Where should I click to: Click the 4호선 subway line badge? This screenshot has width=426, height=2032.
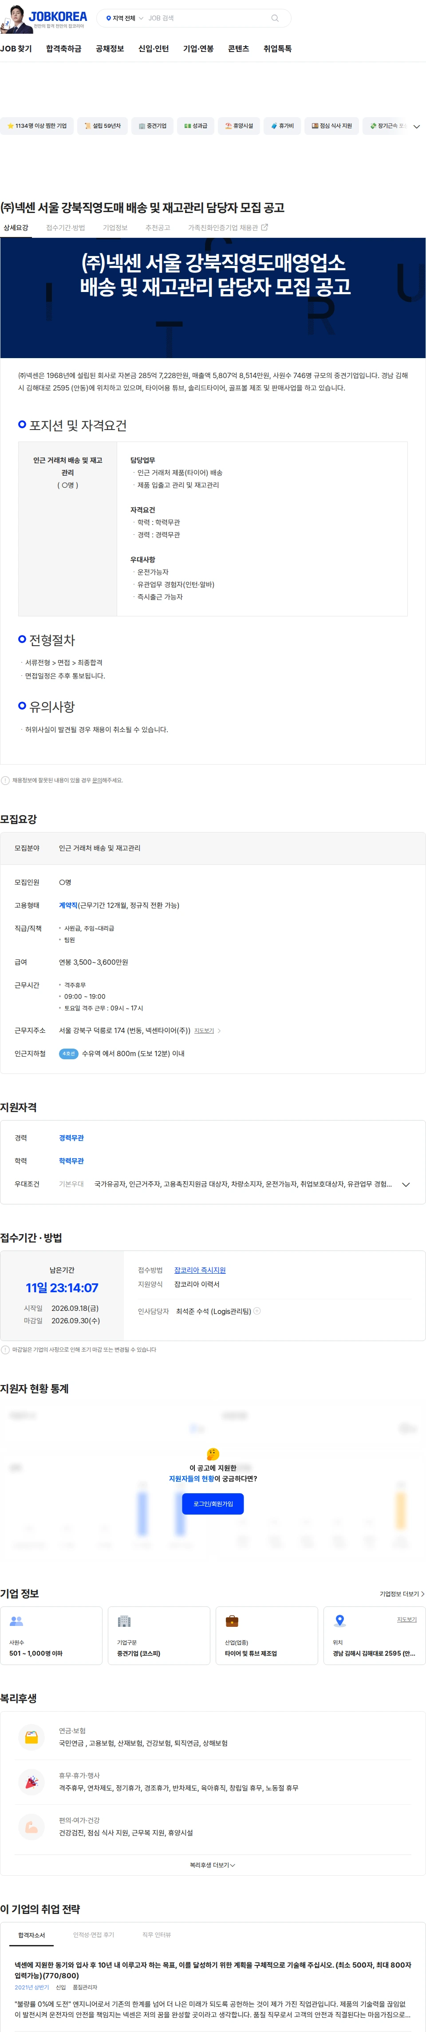[69, 1053]
